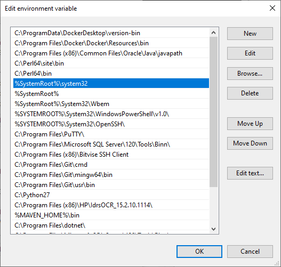Click the scrollbar up arrow
The height and width of the screenshot is (267, 281).
213,33
